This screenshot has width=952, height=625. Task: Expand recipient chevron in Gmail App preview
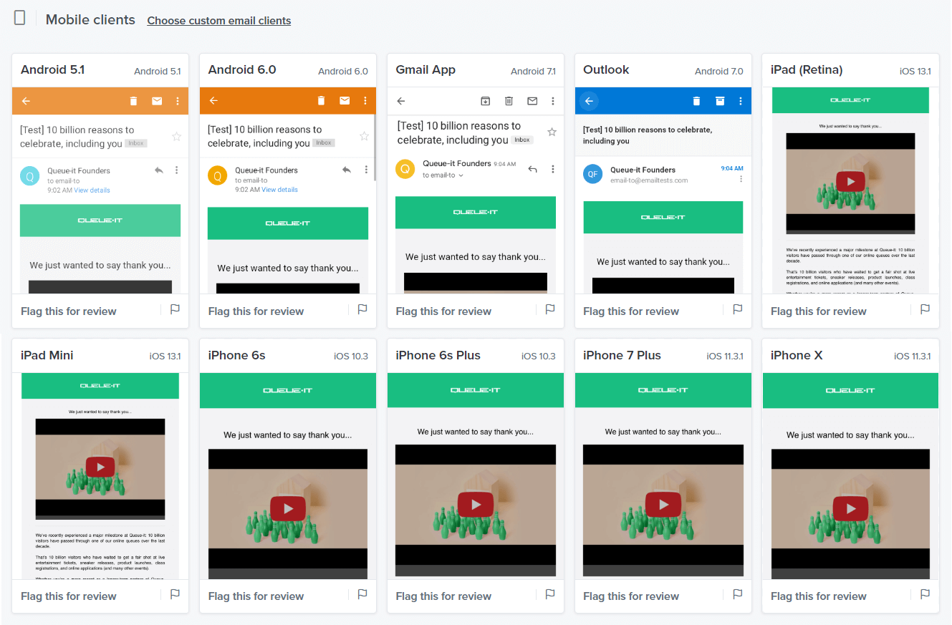461,175
